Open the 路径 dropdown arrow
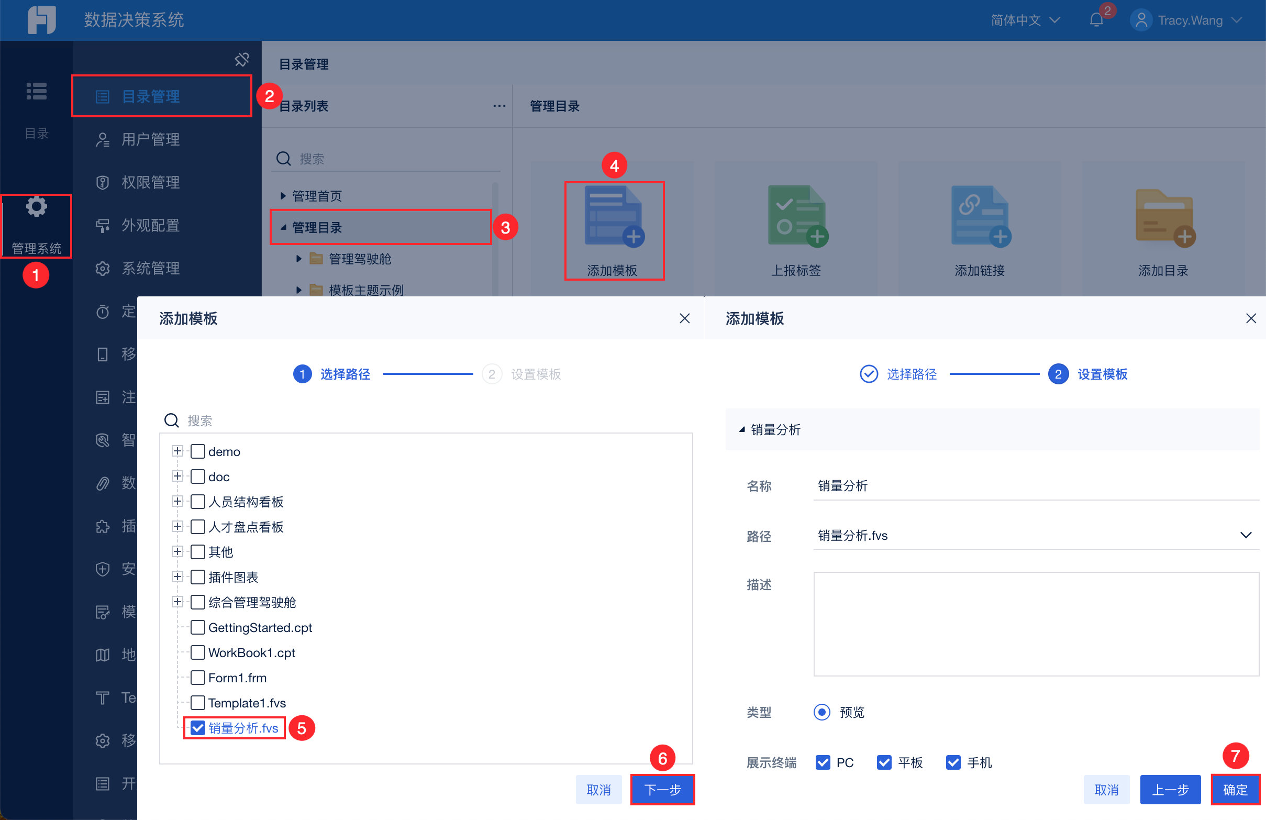The height and width of the screenshot is (820, 1266). [1245, 535]
